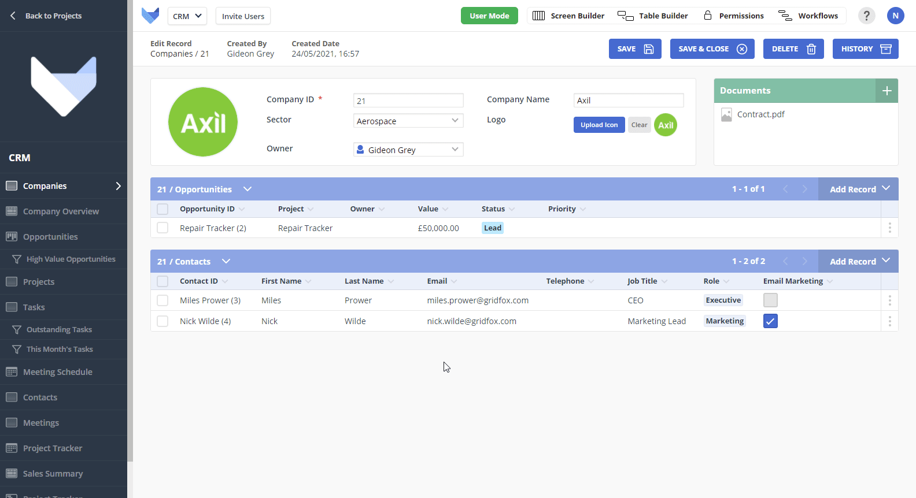
Task: Tick the Repair Tracker (2) row checkbox
Action: click(x=162, y=228)
